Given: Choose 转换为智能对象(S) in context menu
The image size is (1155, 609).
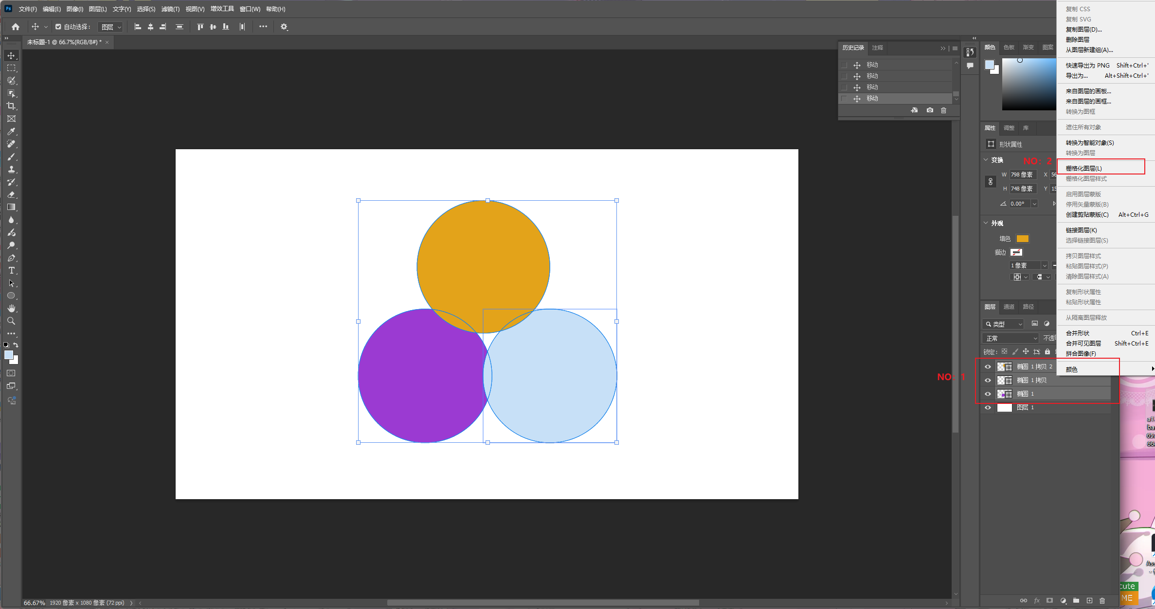Looking at the screenshot, I should pyautogui.click(x=1090, y=142).
